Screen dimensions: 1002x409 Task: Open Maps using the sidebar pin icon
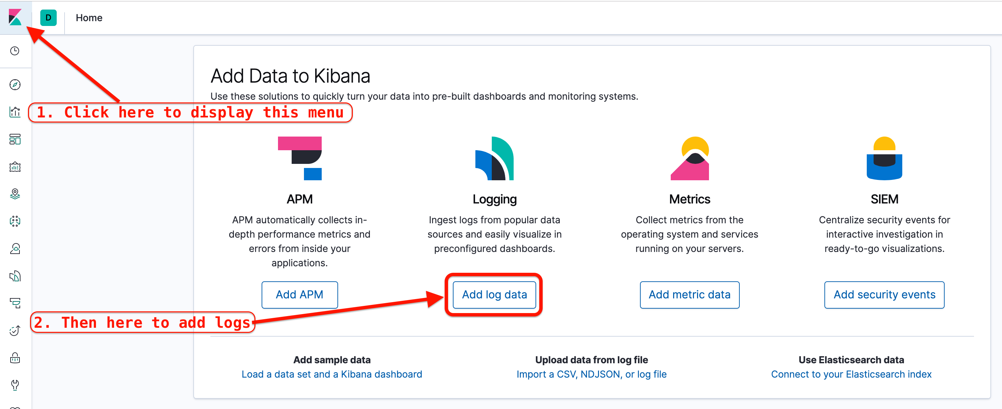(x=15, y=194)
